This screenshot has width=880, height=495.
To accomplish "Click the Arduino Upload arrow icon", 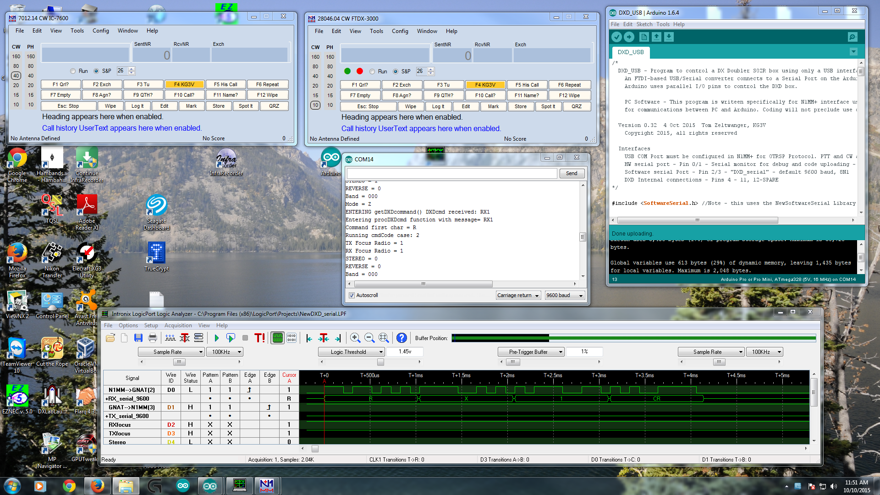I will [x=629, y=37].
